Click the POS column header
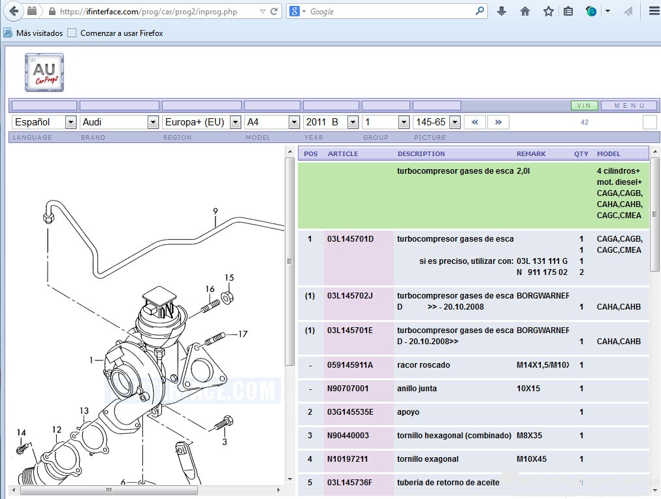The width and height of the screenshot is (661, 499). (x=311, y=154)
